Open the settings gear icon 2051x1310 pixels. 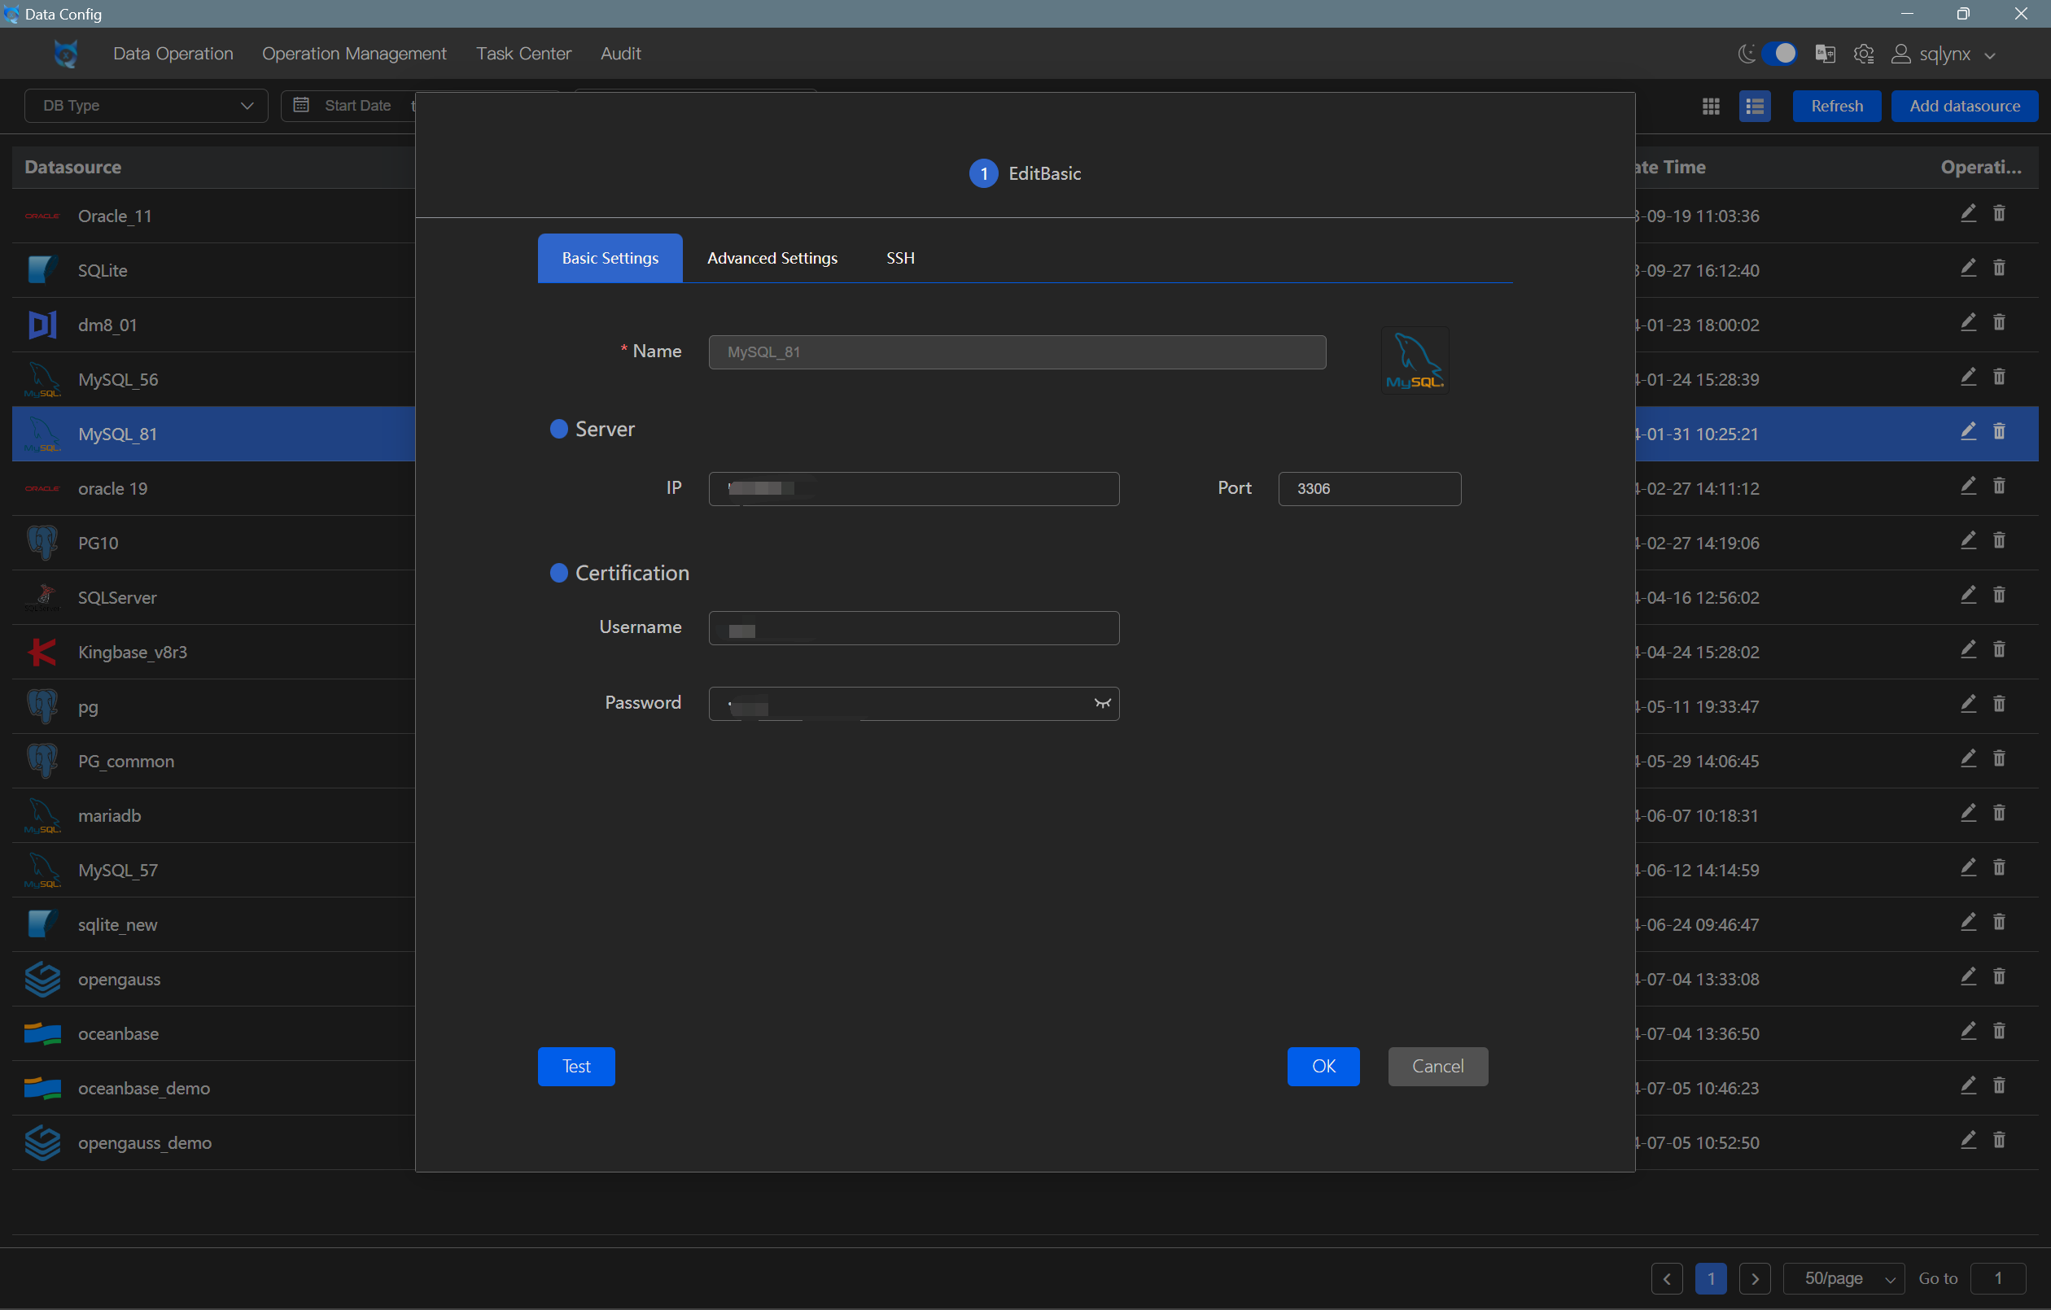click(1865, 53)
